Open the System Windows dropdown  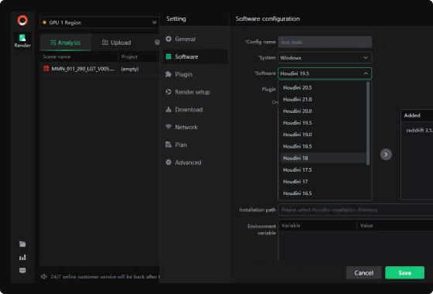(325, 58)
